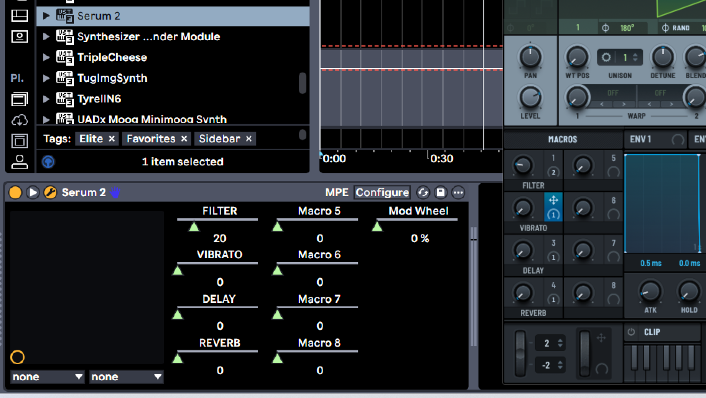Turn the FILTER macro knob in Serum

tap(523, 166)
